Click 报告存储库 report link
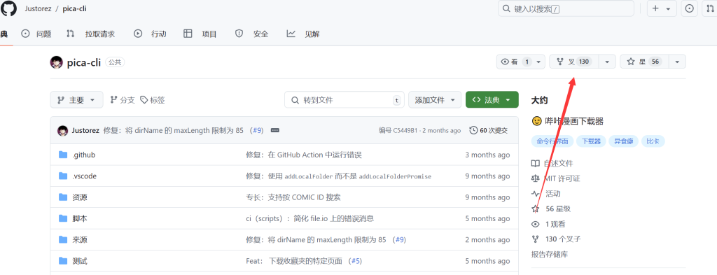This screenshot has height=275, width=717. coord(549,255)
